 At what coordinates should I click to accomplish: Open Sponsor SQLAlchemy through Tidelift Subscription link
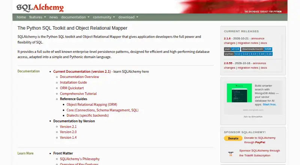pyautogui.click(x=259, y=153)
